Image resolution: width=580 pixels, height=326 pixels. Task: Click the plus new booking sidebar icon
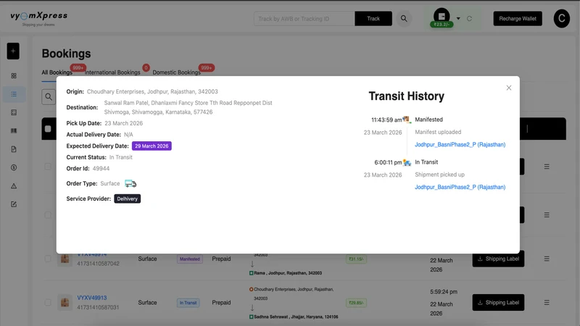click(x=13, y=51)
